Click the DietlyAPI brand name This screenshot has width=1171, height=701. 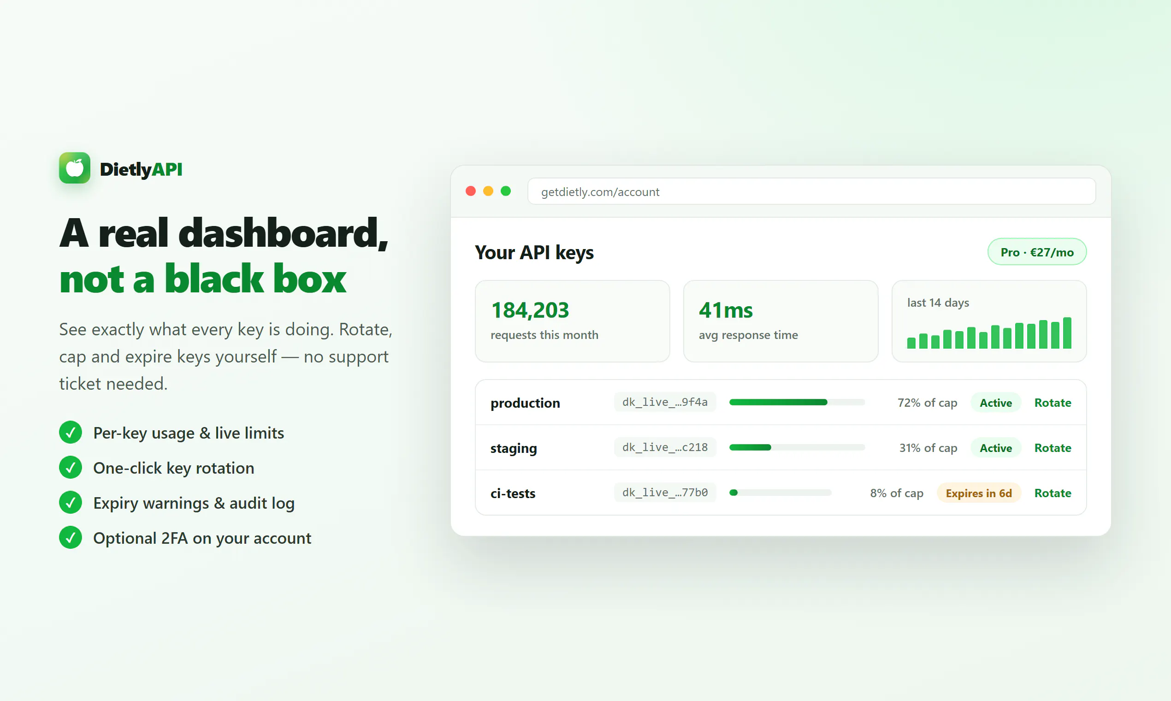tap(141, 169)
